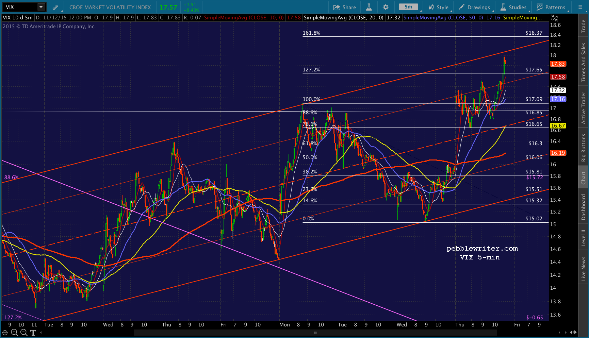Open the Active Trader side tab
Screen dimensions: 589x338
[x=584, y=108]
